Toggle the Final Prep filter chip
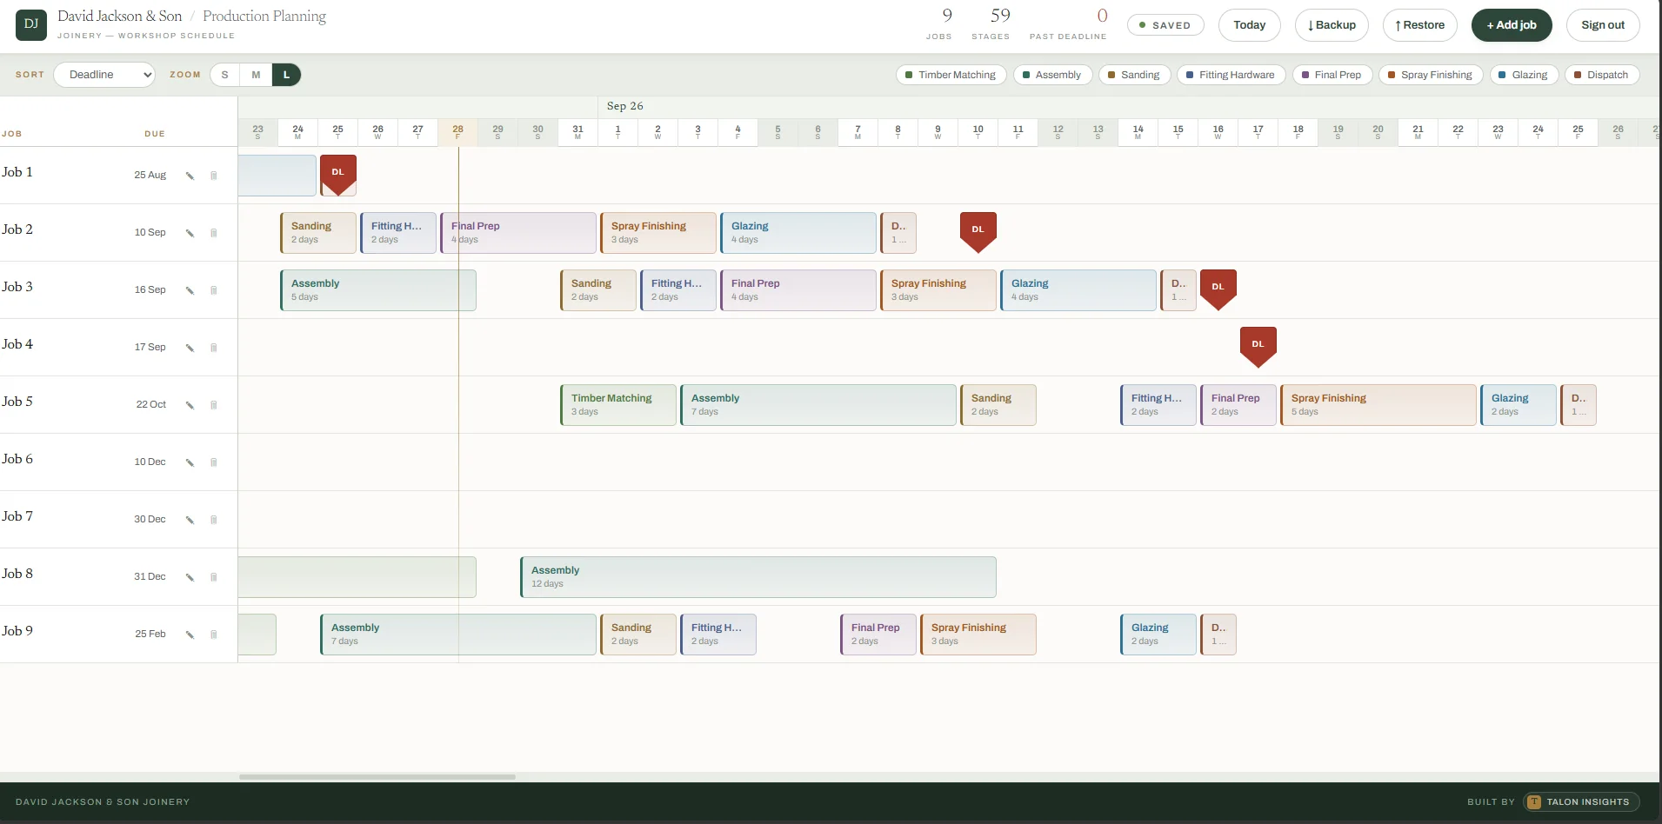The width and height of the screenshot is (1662, 824). click(1332, 75)
